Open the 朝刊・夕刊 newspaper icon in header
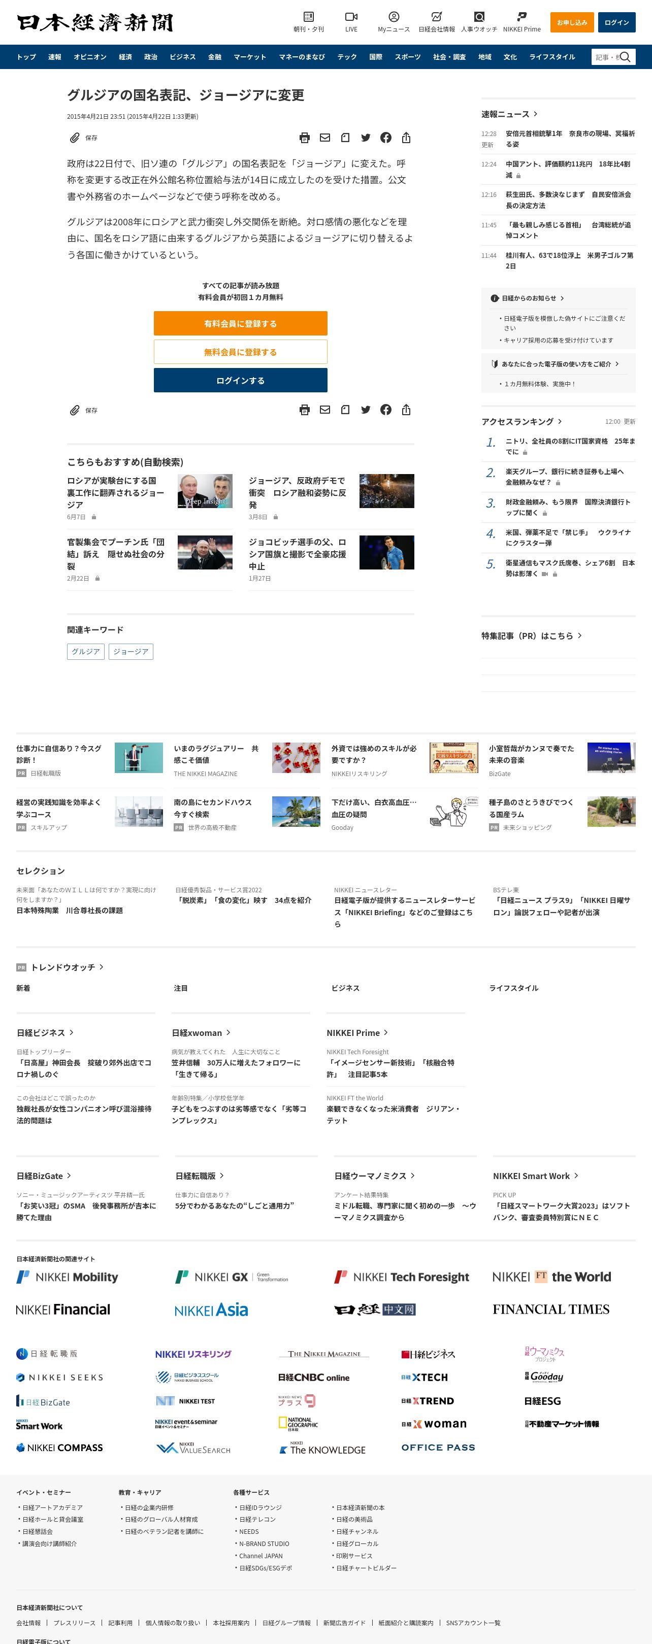Image resolution: width=652 pixels, height=1644 pixels. click(308, 17)
